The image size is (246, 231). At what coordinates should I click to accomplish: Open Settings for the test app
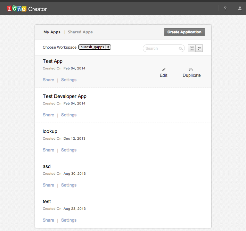point(69,220)
